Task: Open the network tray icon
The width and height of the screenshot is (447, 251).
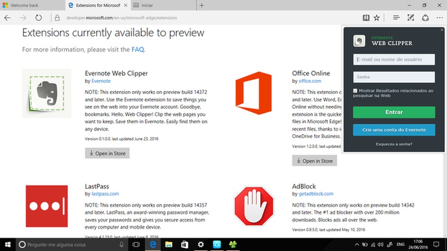Action: pos(373,245)
